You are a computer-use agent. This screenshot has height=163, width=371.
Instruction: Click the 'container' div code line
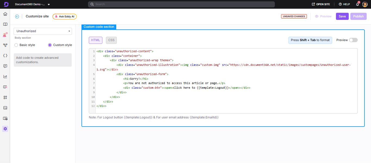click(122, 56)
